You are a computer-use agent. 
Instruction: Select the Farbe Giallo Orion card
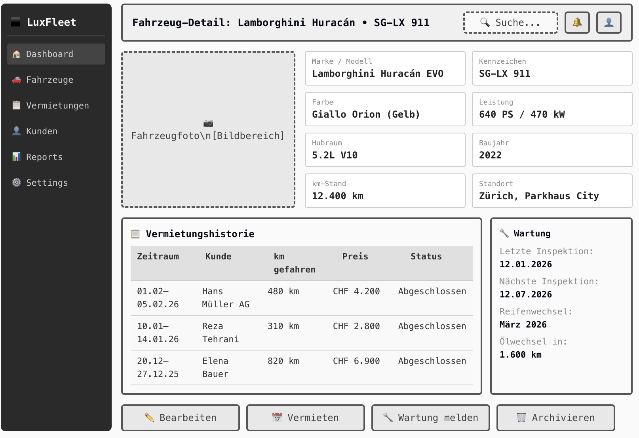click(385, 109)
